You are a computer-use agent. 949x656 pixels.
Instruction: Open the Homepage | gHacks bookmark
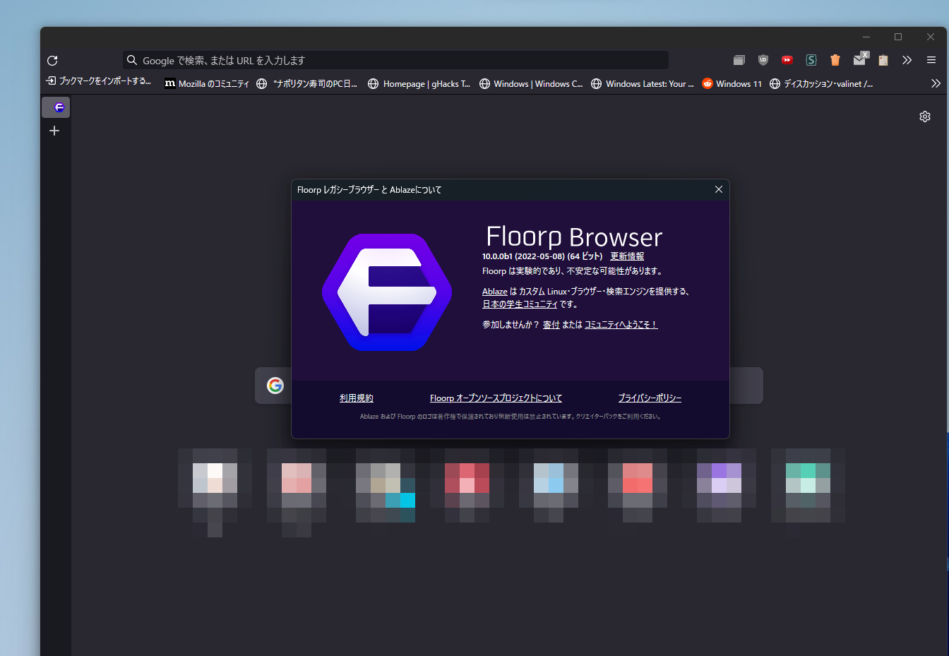pos(419,83)
